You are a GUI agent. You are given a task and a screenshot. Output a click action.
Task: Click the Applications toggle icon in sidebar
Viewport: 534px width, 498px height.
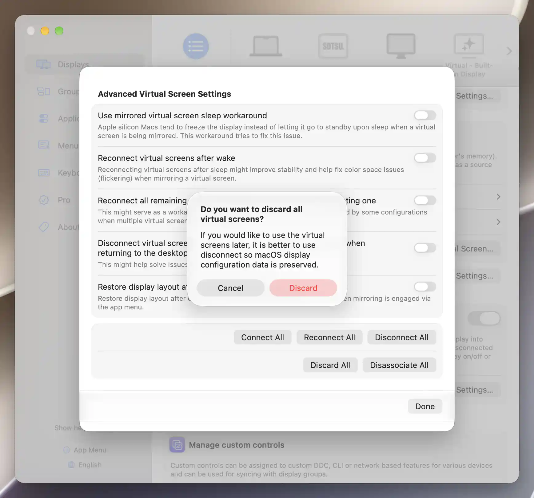(44, 119)
